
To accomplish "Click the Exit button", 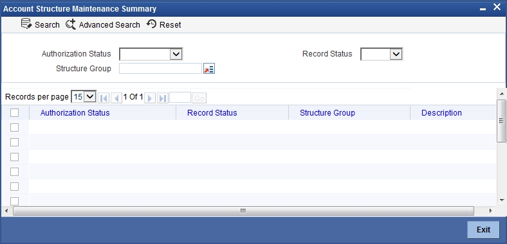I will pos(483,230).
